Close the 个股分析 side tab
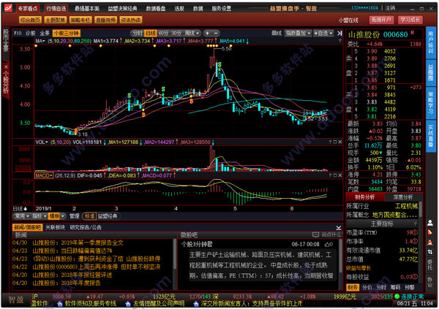Screen dimensions: 439x309 tap(6, 67)
